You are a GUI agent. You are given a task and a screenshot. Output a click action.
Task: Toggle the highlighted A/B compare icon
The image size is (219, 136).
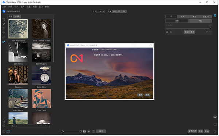pos(84,131)
